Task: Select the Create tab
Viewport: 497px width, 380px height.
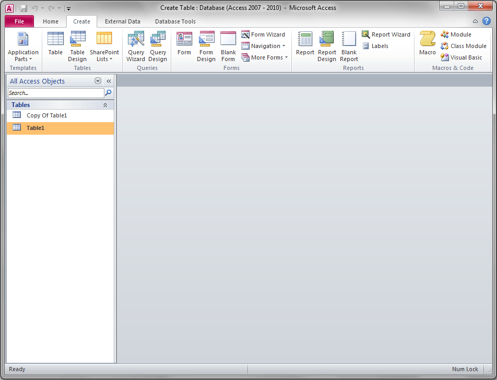Action: [x=82, y=21]
